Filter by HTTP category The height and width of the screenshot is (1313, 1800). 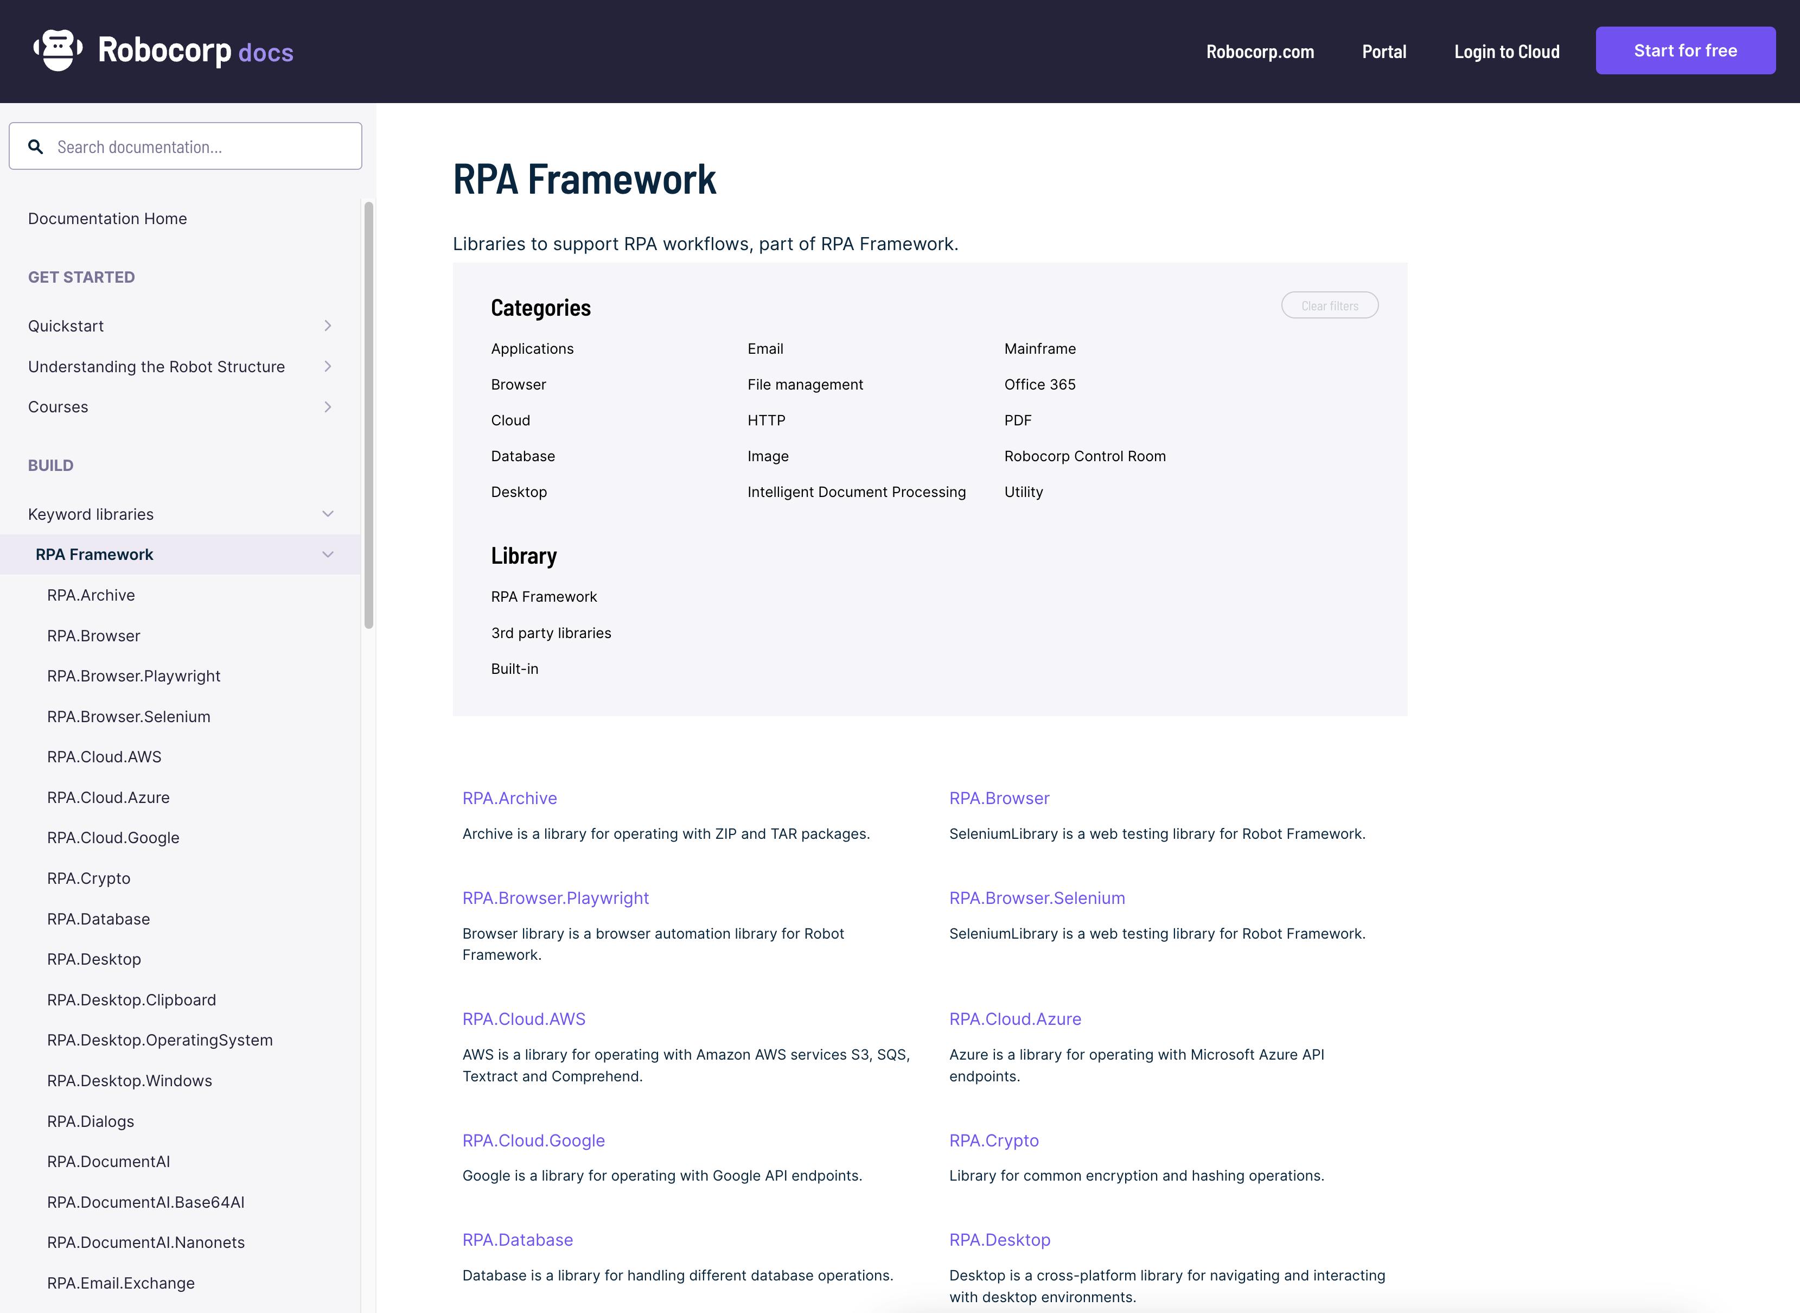766,420
